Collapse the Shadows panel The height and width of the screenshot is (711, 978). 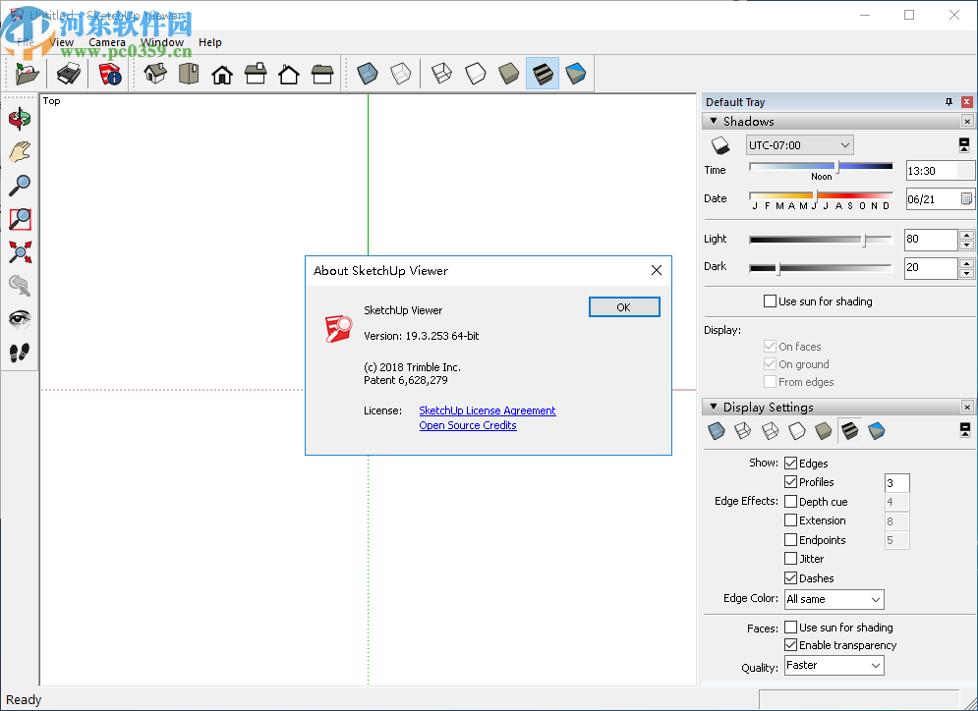coord(712,121)
